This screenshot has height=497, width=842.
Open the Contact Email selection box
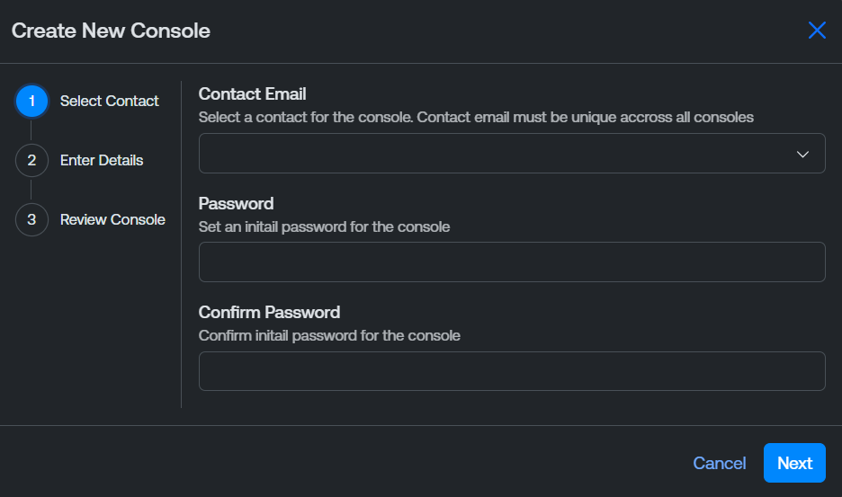495,154
